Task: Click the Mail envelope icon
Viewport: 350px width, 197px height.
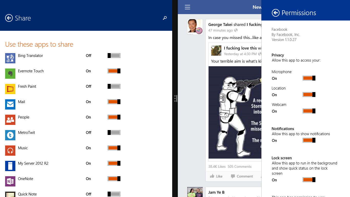Action: pyautogui.click(x=10, y=104)
